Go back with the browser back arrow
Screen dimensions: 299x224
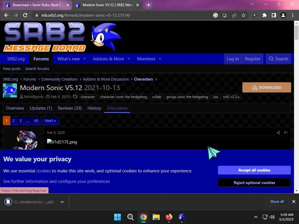6,15
